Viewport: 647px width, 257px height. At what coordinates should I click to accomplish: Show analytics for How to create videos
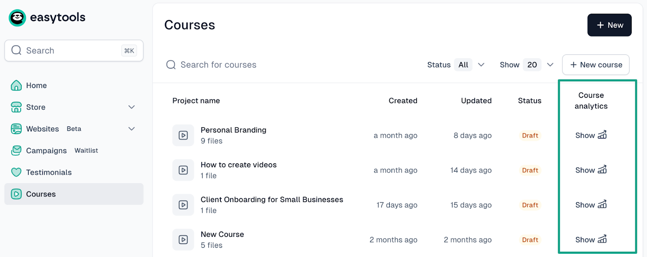tap(591, 170)
